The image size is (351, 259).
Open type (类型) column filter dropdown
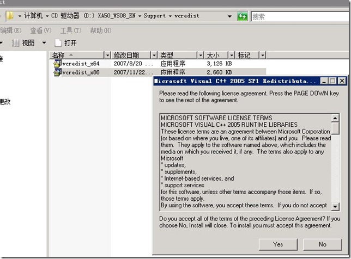(201, 55)
